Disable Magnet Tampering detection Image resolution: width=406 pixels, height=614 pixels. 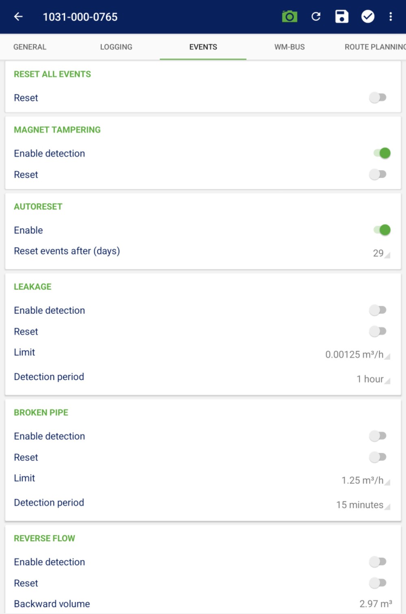382,153
